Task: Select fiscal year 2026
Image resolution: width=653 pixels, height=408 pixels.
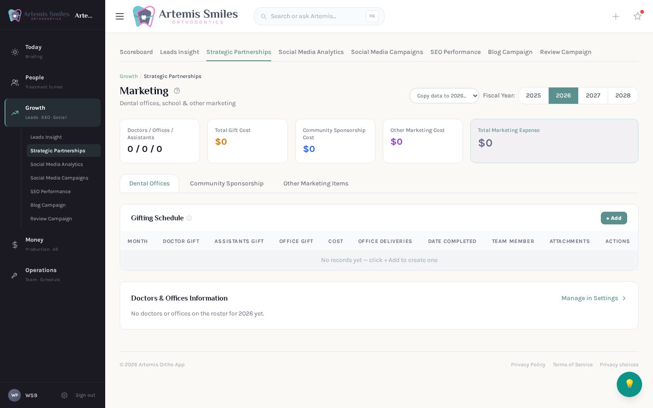Action: 563,96
